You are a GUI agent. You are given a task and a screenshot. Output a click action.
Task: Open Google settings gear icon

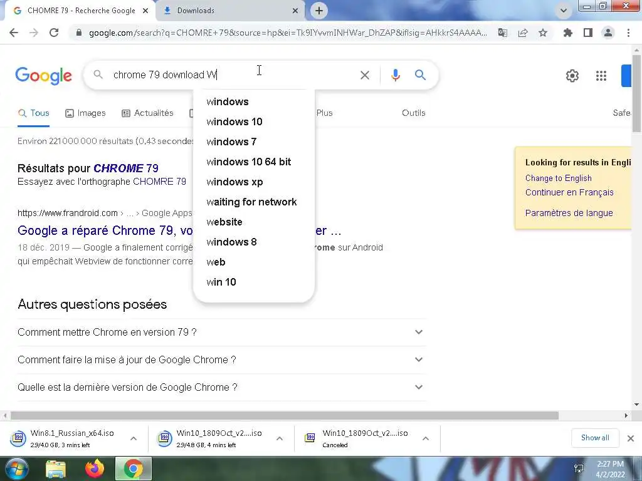click(x=572, y=76)
